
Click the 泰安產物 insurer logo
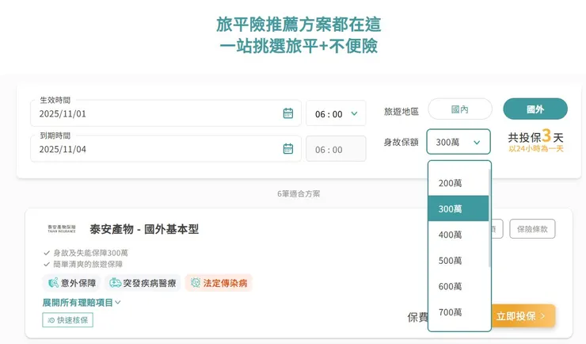point(62,229)
